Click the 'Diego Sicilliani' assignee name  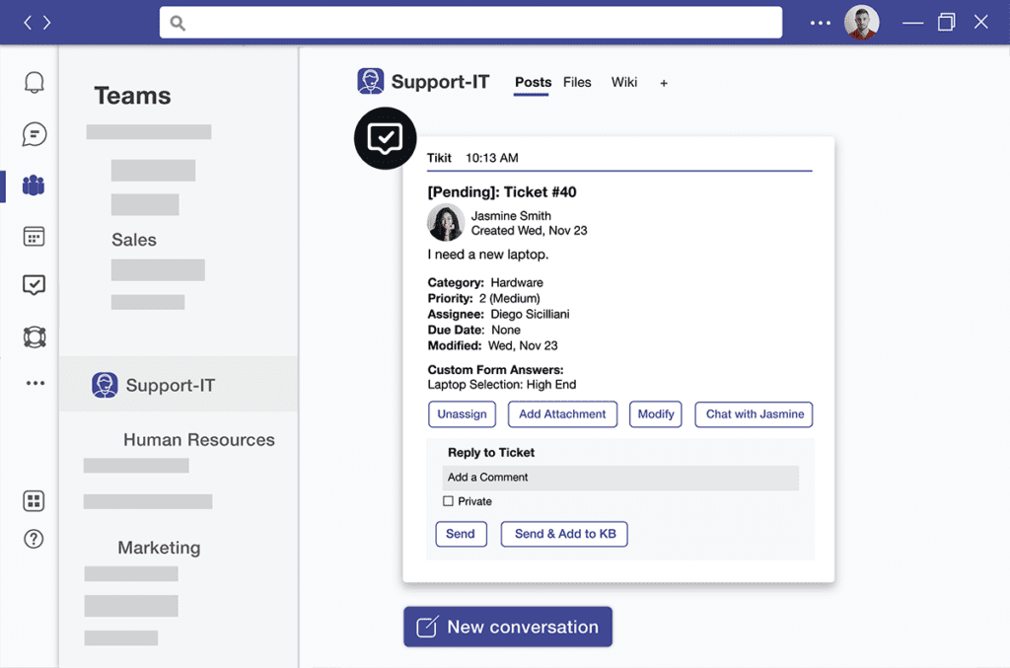tap(530, 315)
